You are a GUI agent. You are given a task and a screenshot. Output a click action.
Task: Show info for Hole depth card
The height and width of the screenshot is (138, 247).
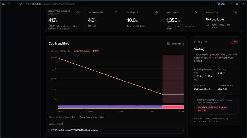tap(196, 13)
